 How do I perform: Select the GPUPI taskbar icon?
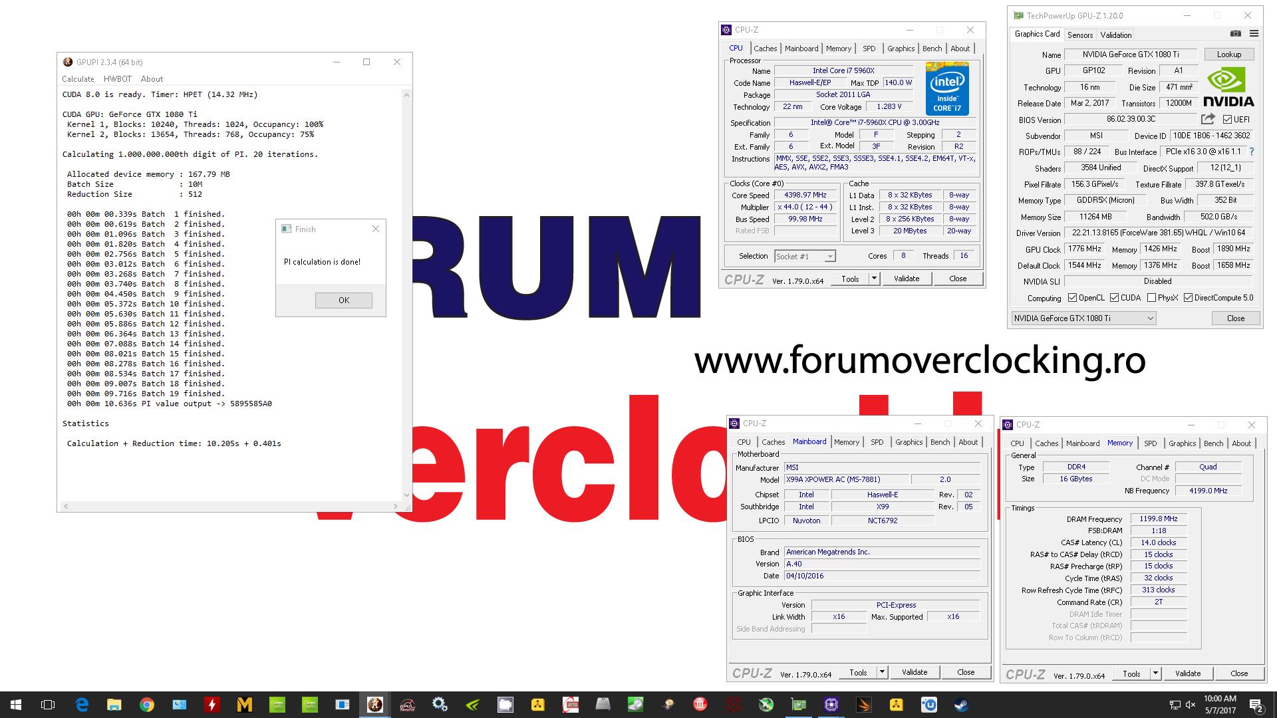click(375, 705)
